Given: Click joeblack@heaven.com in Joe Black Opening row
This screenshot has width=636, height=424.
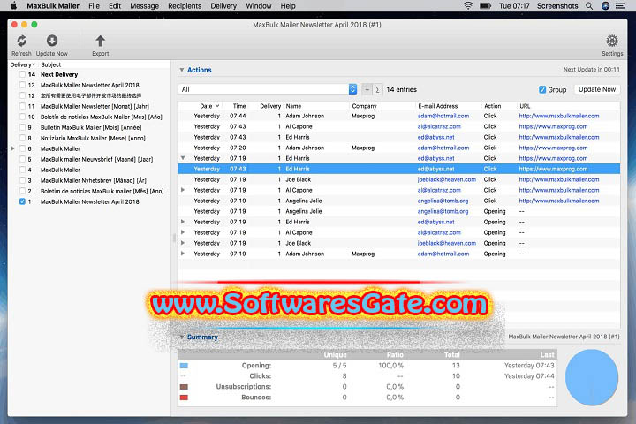Looking at the screenshot, I should coord(447,243).
